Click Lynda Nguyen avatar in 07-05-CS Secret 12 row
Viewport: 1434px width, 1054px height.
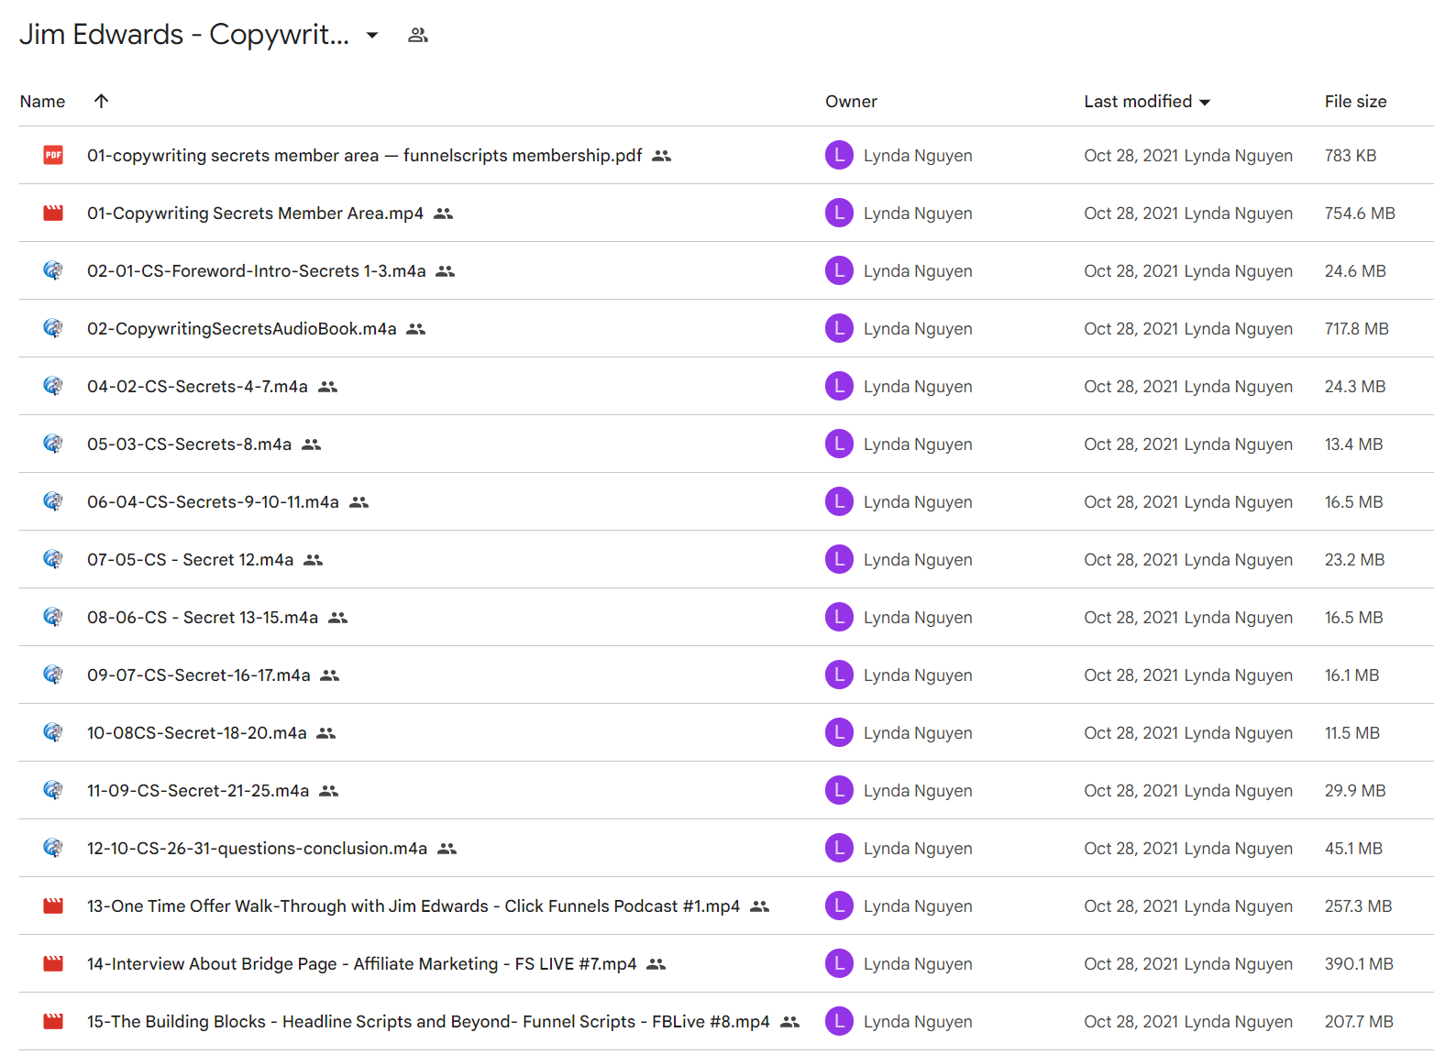coord(839,560)
